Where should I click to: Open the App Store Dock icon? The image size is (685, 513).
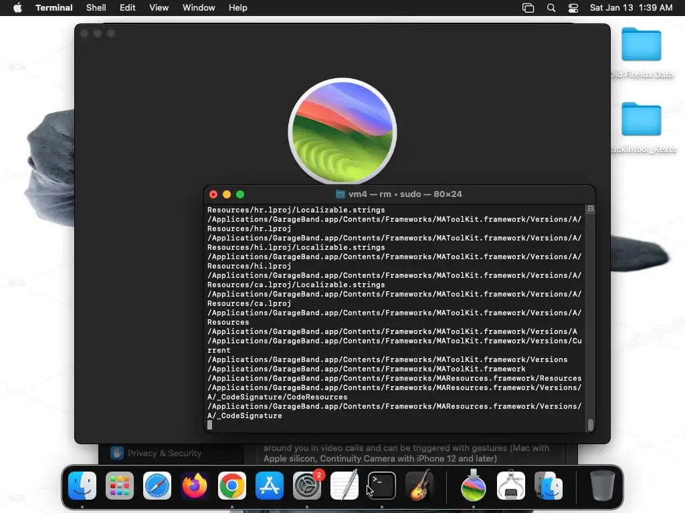[x=270, y=486]
